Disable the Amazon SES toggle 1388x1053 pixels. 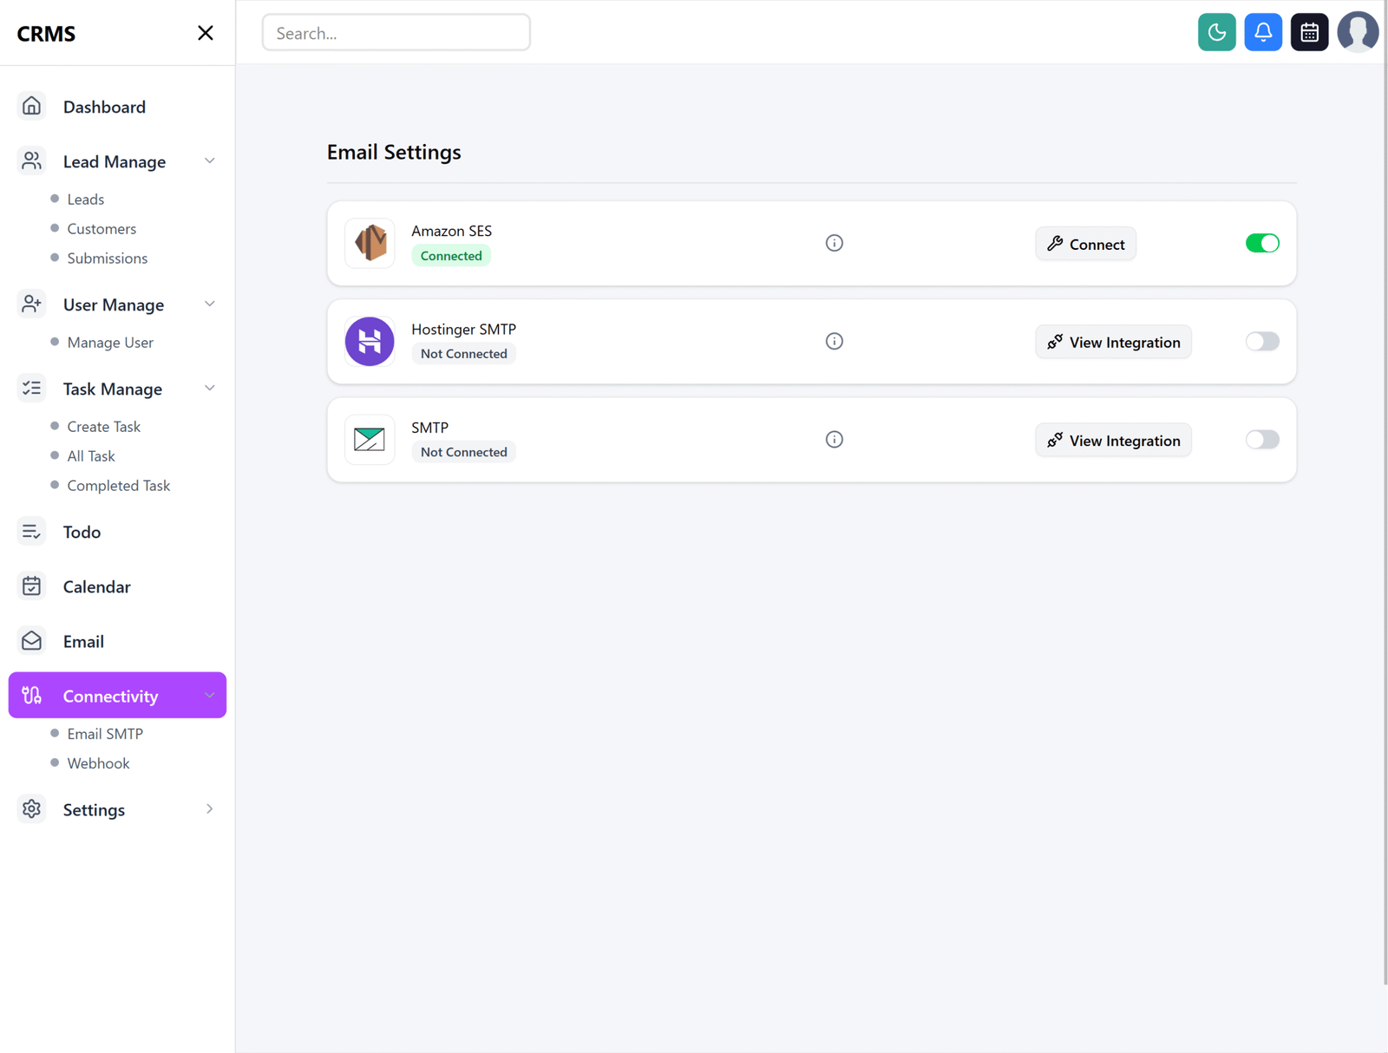1262,243
